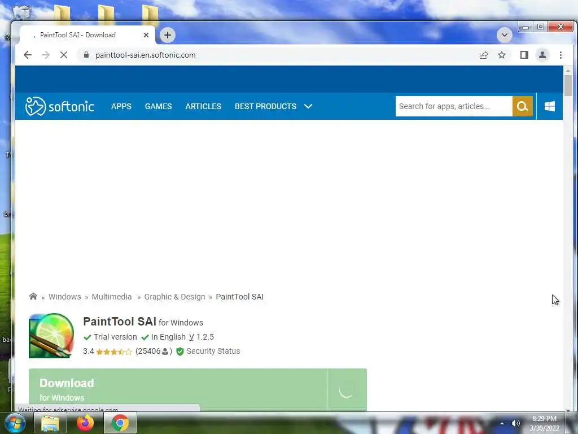Go back to the previous page

click(28, 55)
